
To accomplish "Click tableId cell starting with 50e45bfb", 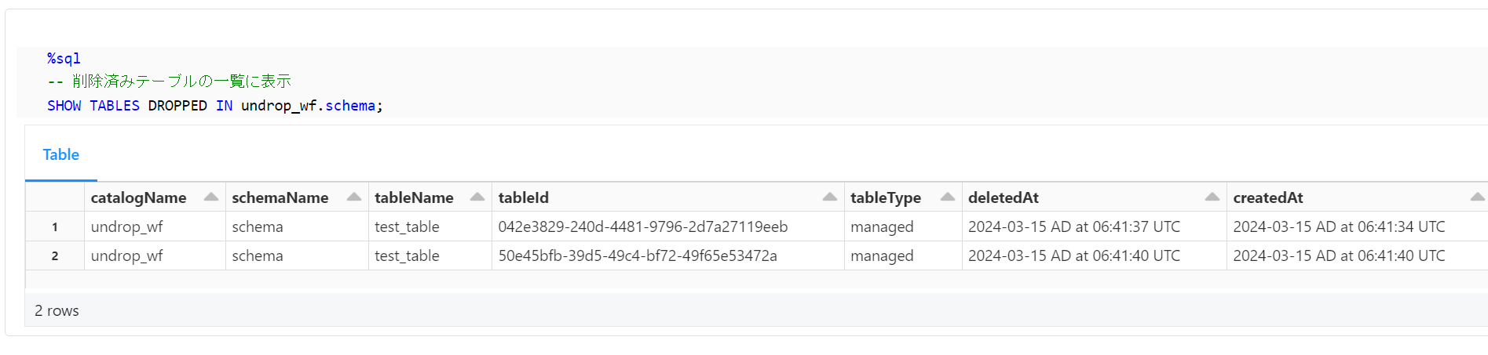I will tap(637, 256).
